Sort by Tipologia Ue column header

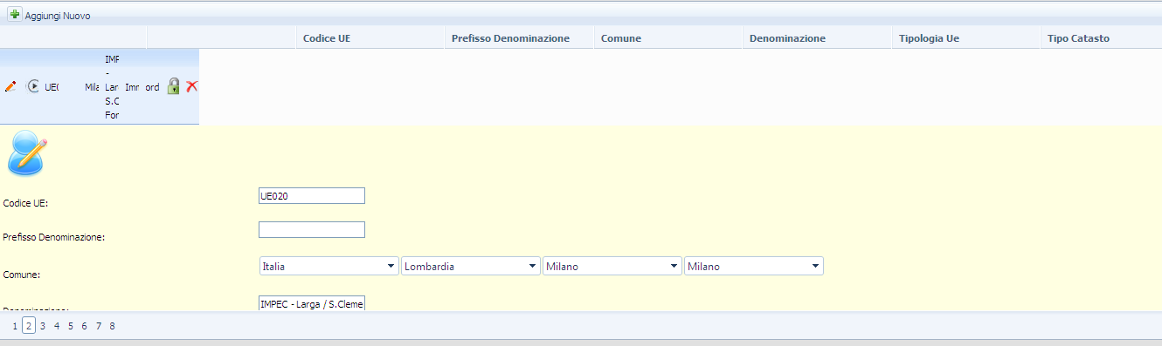(x=929, y=38)
